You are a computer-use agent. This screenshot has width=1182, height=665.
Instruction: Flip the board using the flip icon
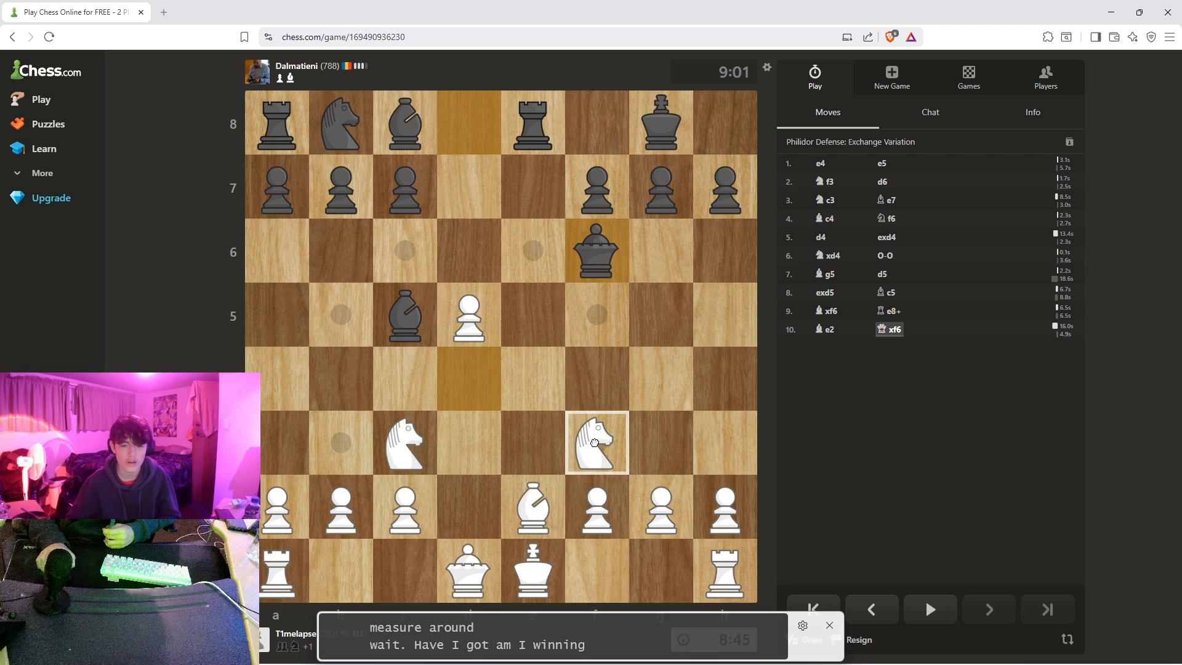(x=1067, y=640)
